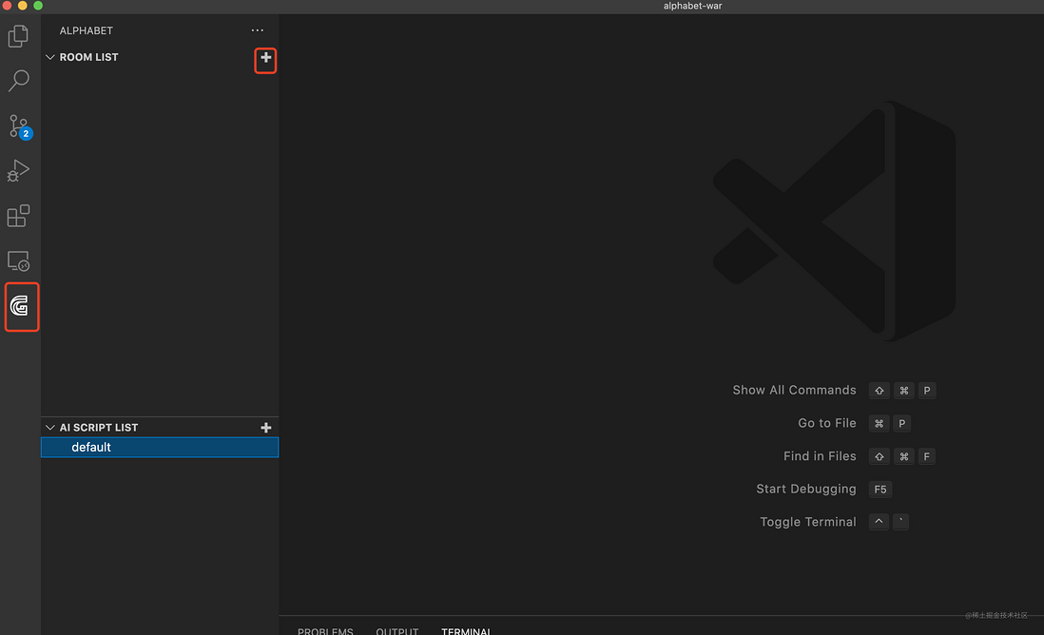Add a new room with the plus icon
This screenshot has height=635, width=1044.
click(265, 58)
